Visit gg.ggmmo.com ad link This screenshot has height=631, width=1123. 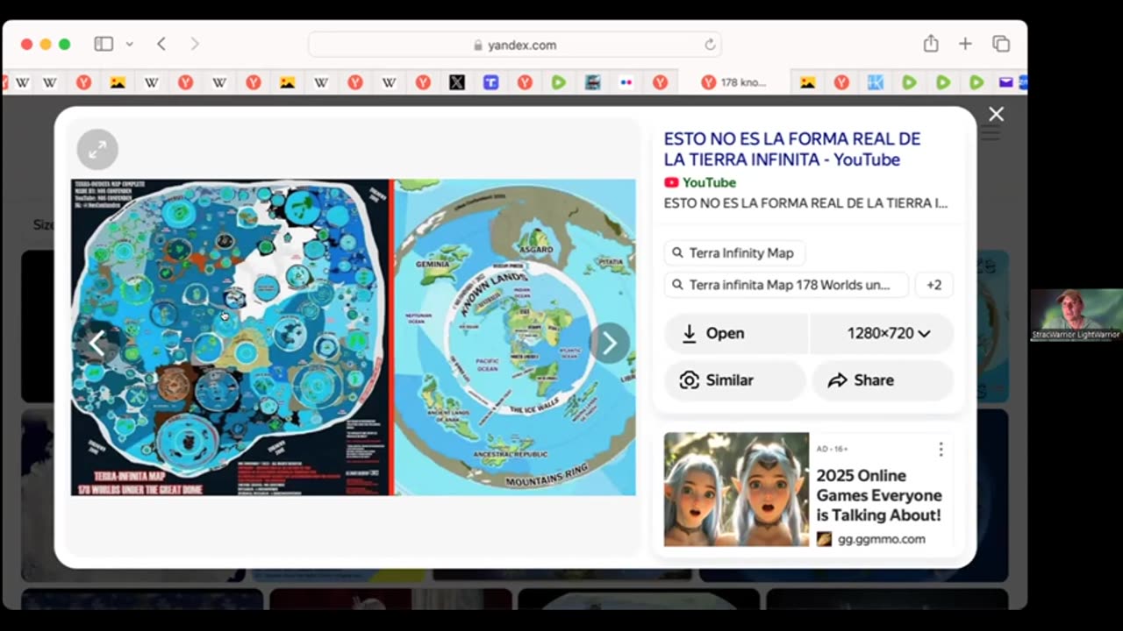click(881, 539)
